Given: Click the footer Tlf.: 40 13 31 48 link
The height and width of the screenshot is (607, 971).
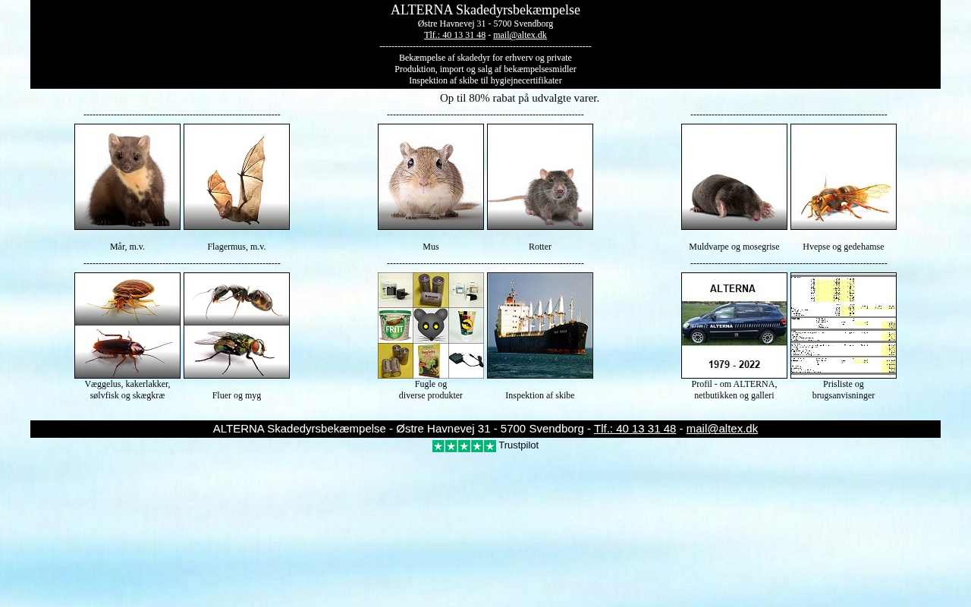Looking at the screenshot, I should [635, 429].
